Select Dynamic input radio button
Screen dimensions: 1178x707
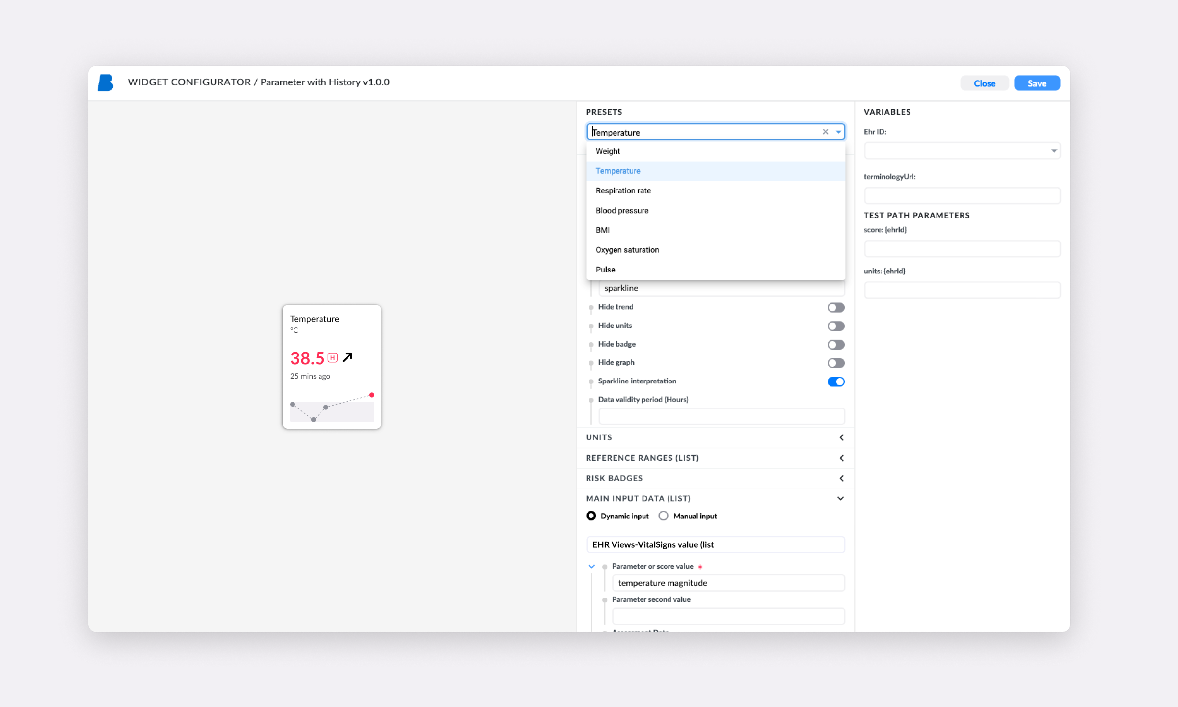[591, 516]
